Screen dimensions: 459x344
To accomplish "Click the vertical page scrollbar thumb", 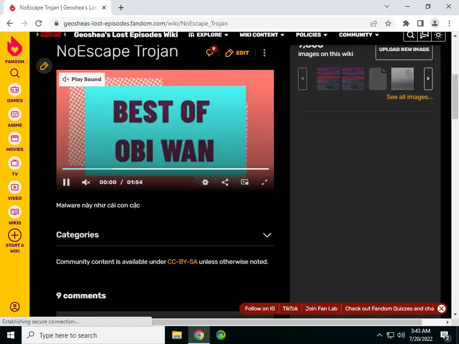I will pos(455,97).
